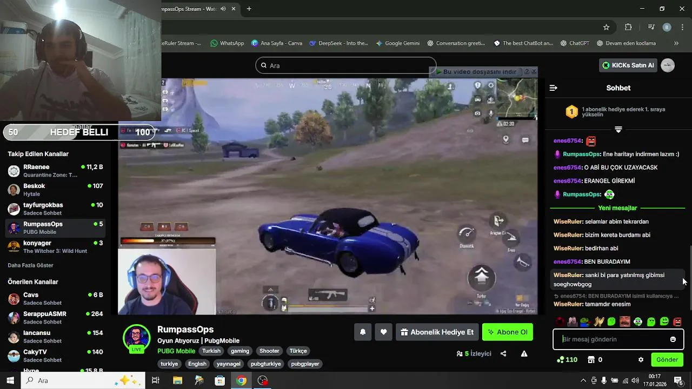Select the Shooter tag
This screenshot has height=389, width=692.
269,351
